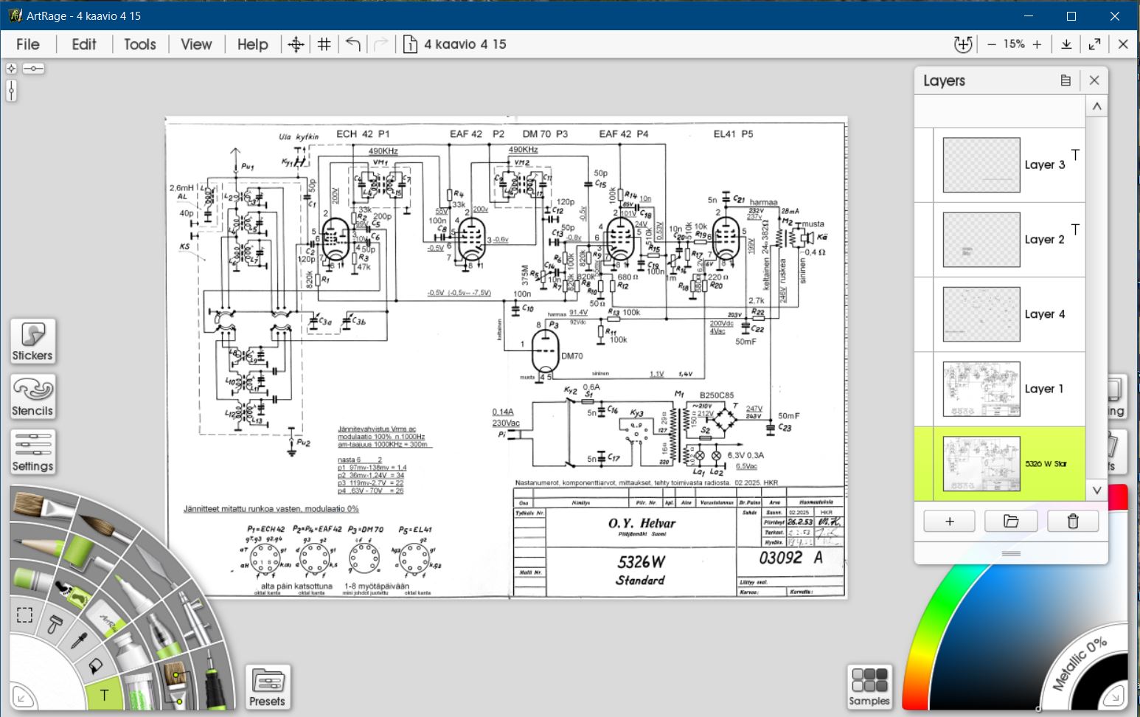Close the Layers panel
1140x717 pixels.
point(1094,80)
